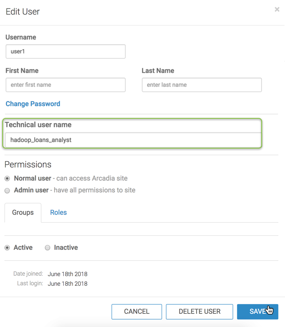Open the Change Password link
This screenshot has height=327, width=285.
coord(33,104)
